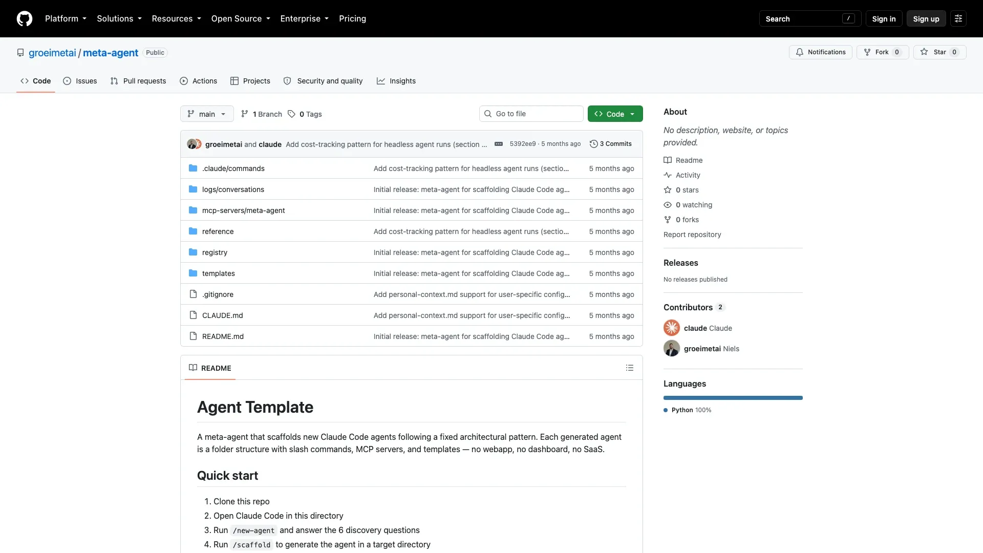Click the groeimetai contributor avatar

pos(672,348)
